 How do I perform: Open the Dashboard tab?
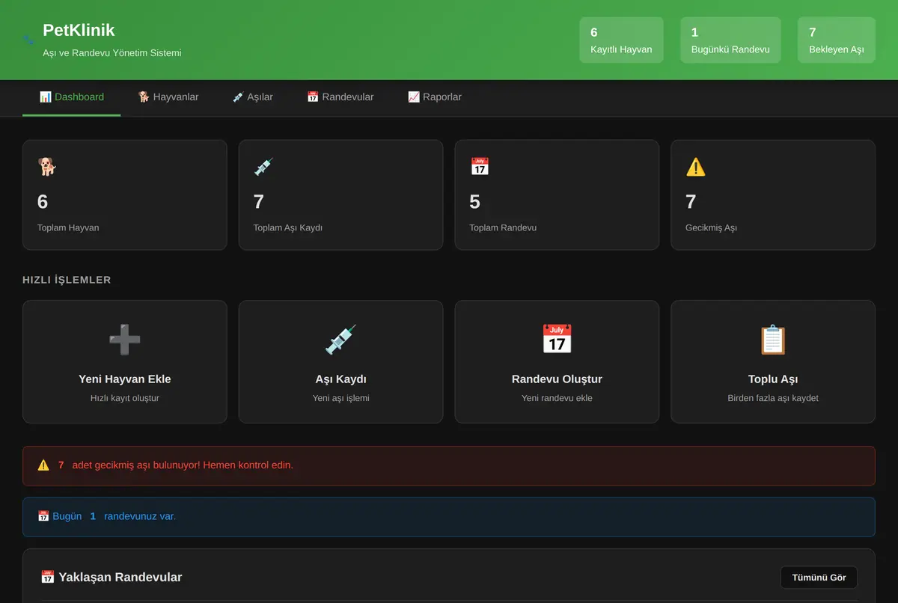coord(72,97)
